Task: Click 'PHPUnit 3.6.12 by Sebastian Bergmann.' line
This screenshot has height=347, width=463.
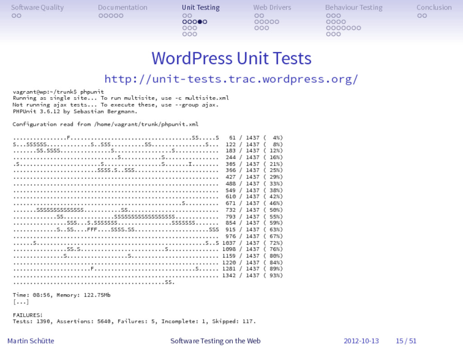Action: pyautogui.click(x=75, y=112)
